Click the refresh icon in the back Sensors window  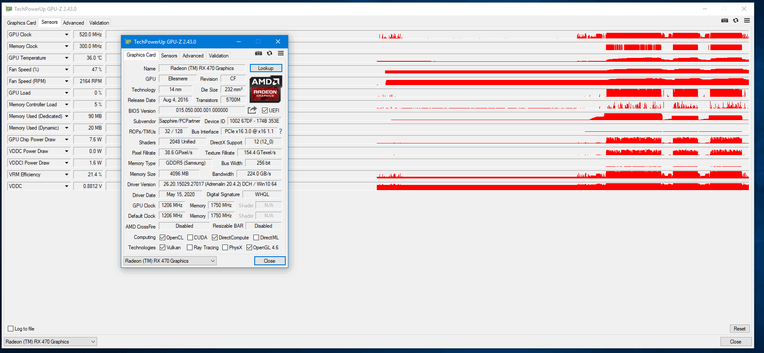736,20
